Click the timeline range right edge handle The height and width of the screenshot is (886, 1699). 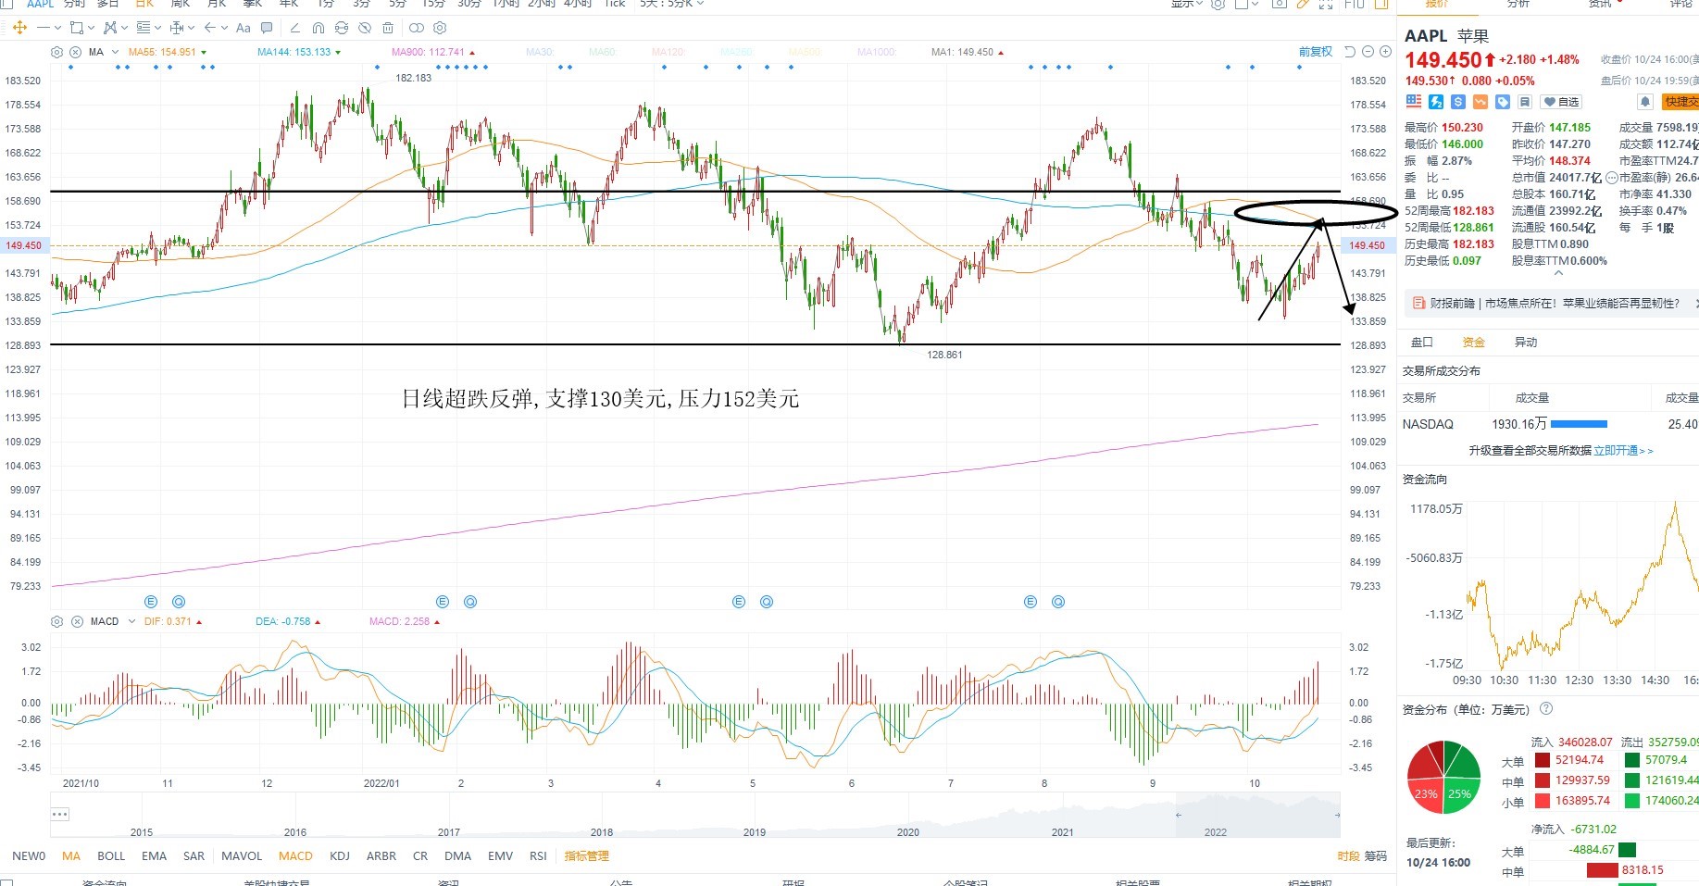point(1337,815)
